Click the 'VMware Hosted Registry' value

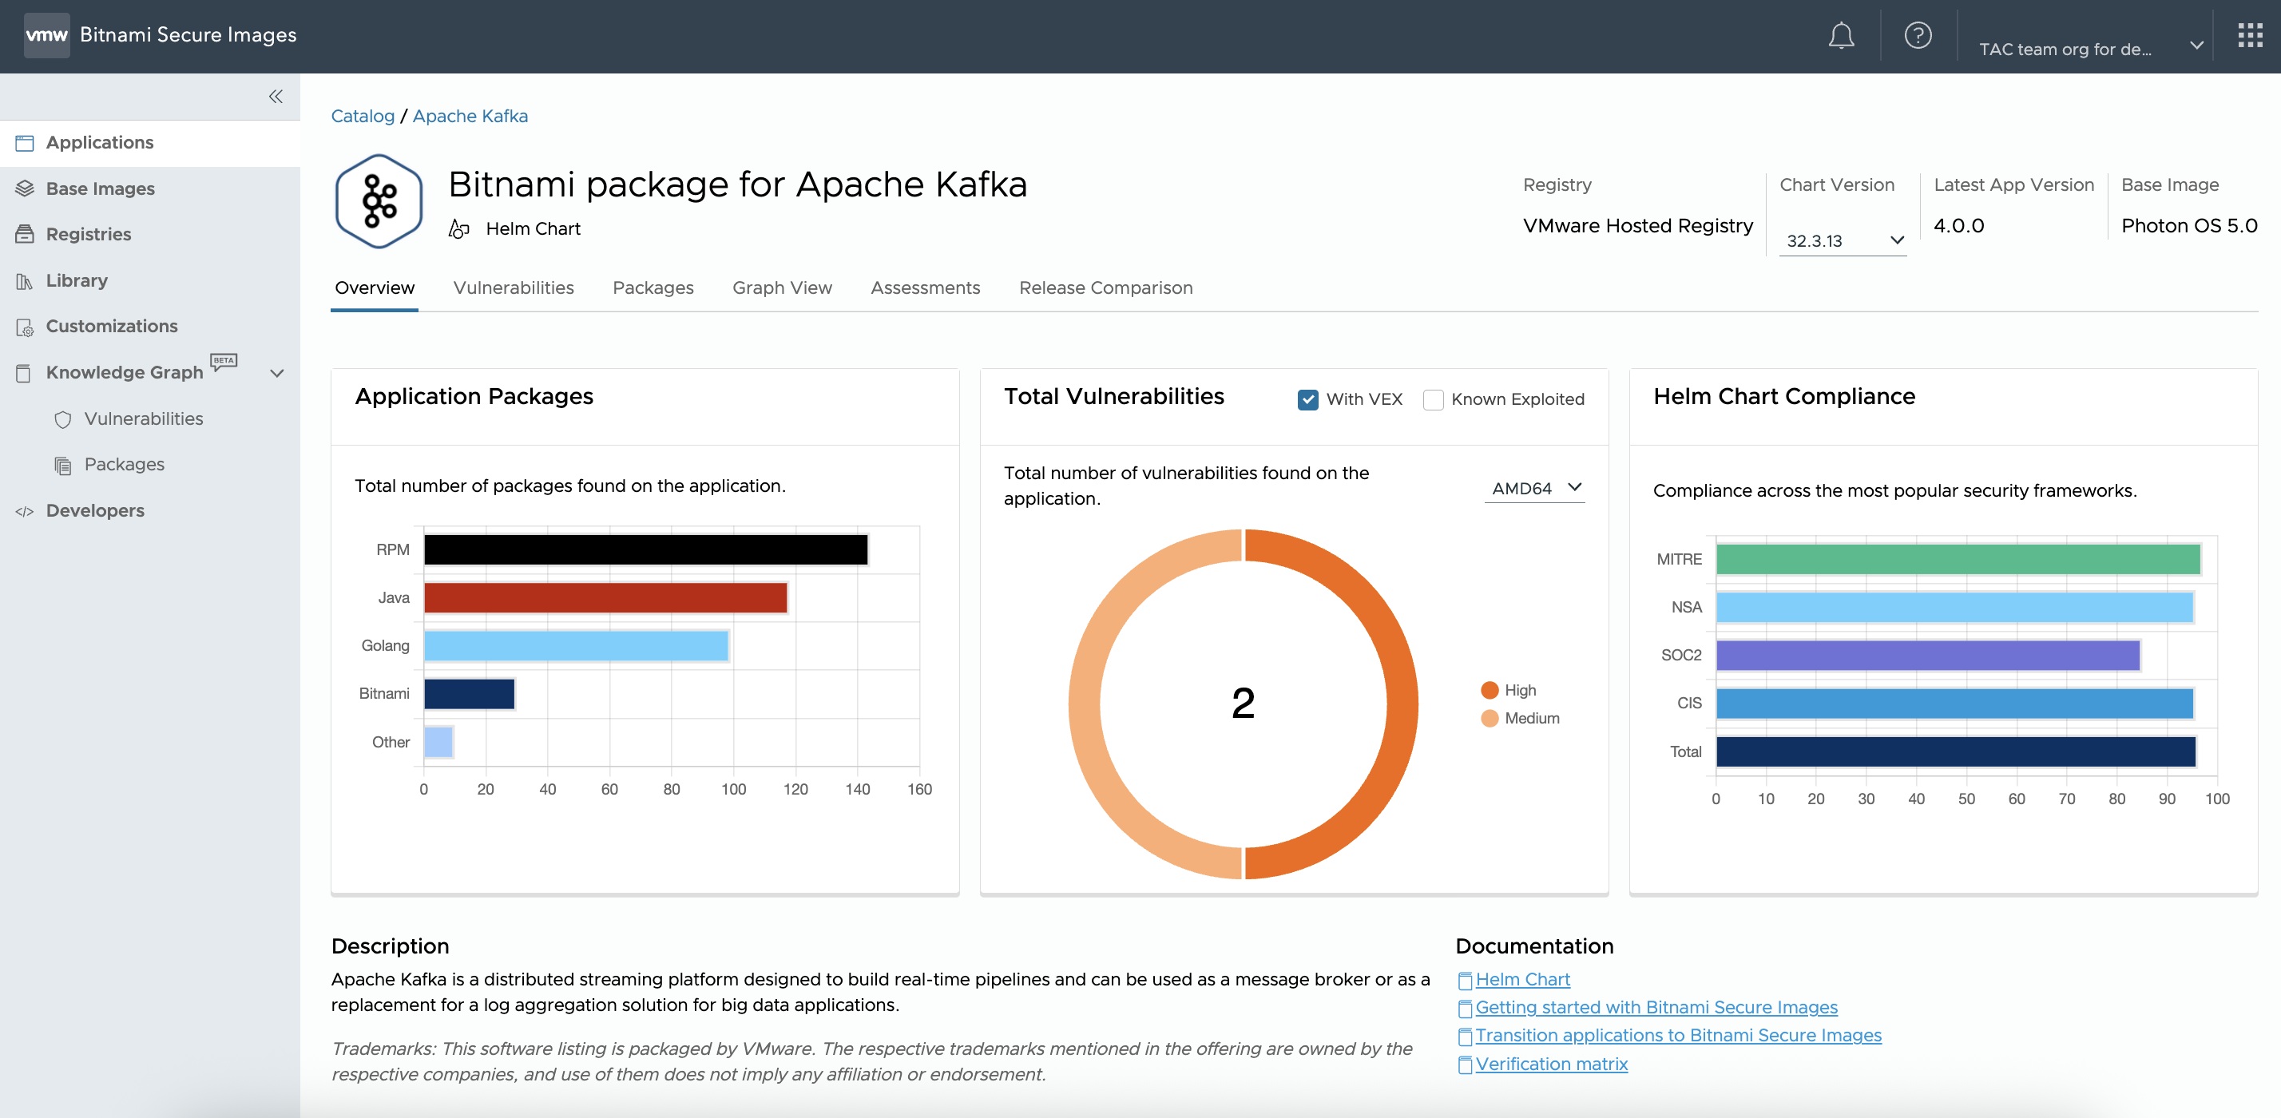point(1637,226)
